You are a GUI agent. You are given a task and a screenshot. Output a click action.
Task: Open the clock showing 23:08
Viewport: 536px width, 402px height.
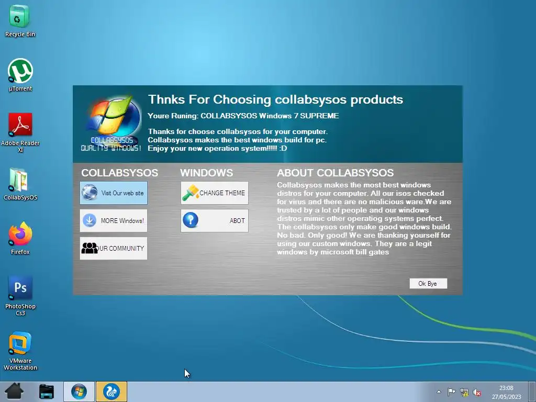[506, 392]
